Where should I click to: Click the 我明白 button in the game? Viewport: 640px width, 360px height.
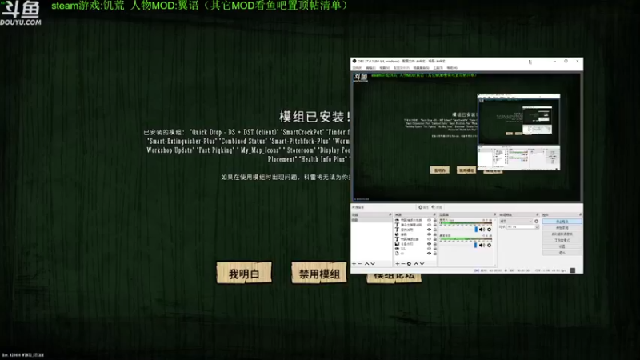[244, 273]
